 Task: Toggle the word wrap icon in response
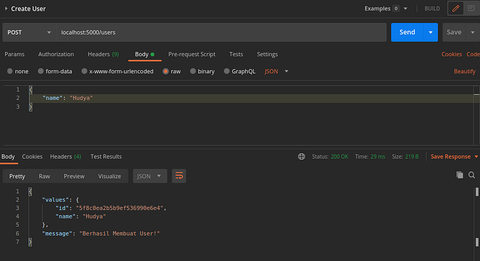pyautogui.click(x=179, y=176)
